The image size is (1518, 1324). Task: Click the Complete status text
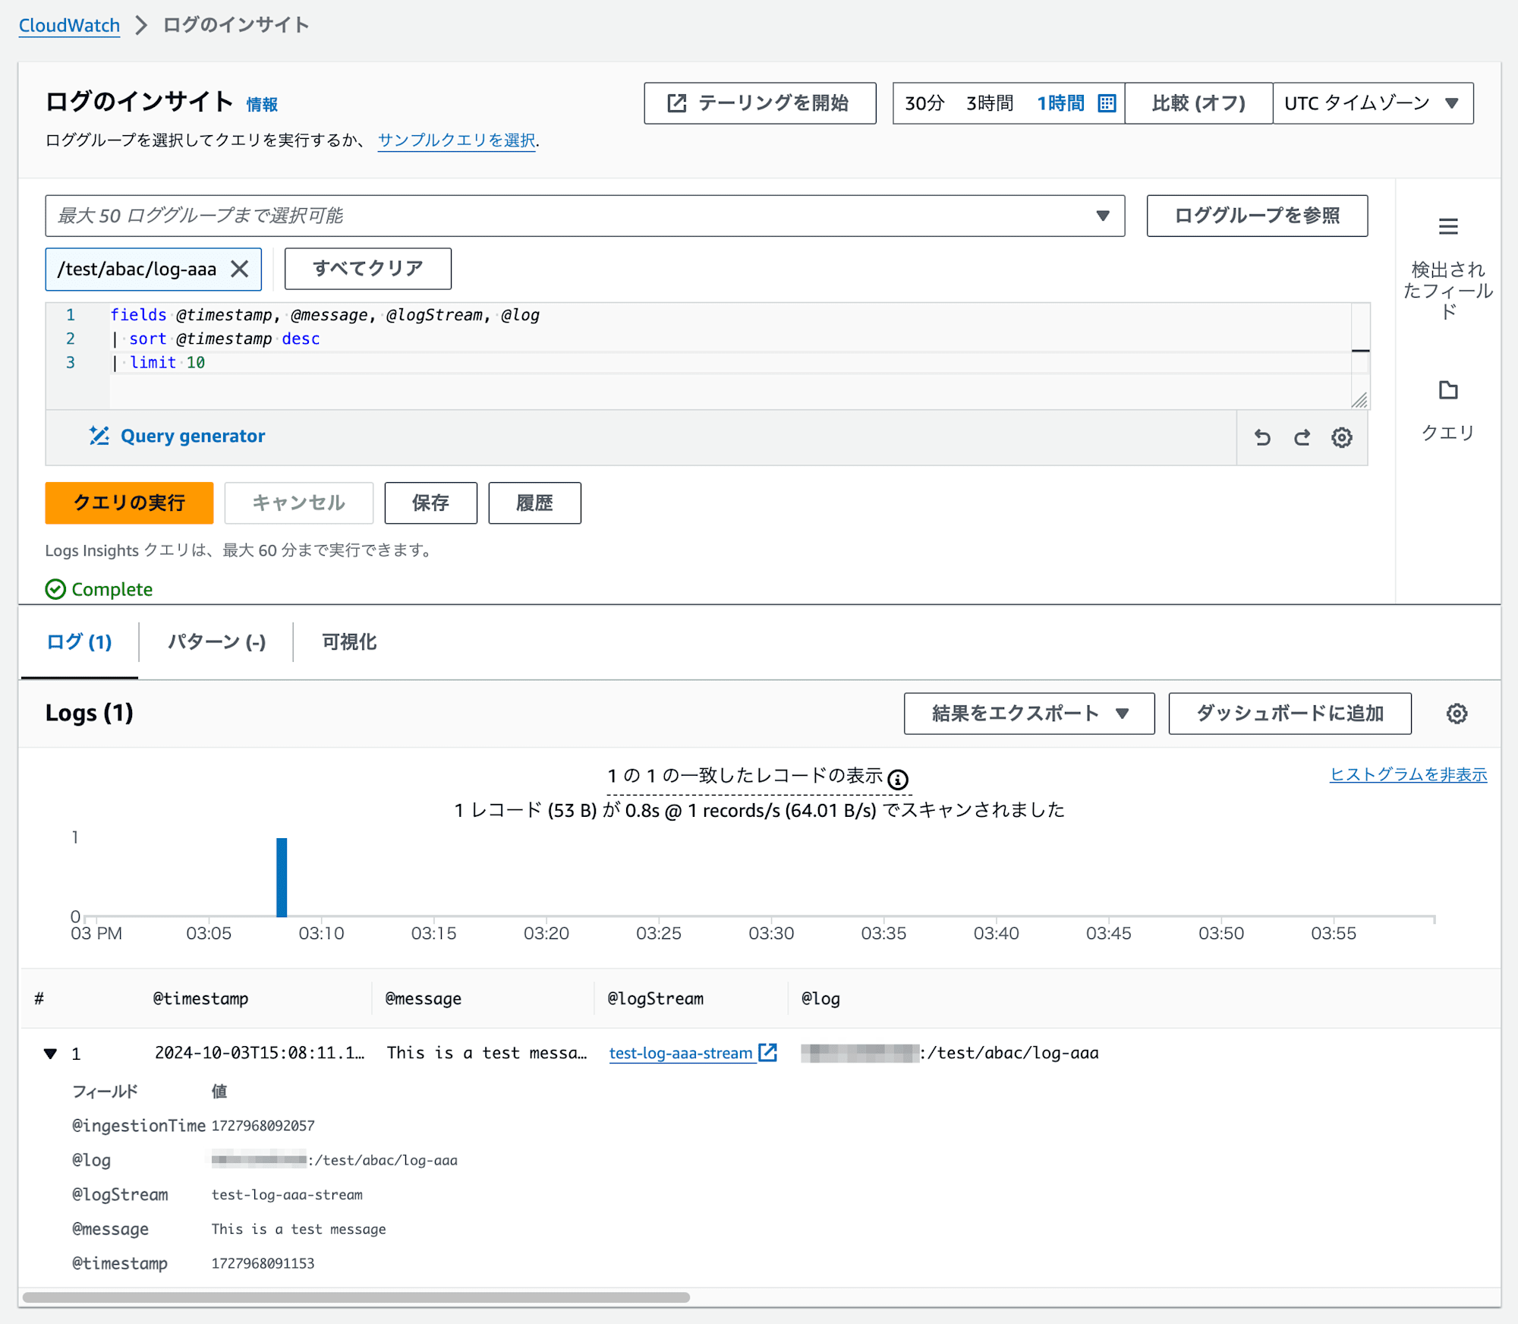tap(112, 589)
